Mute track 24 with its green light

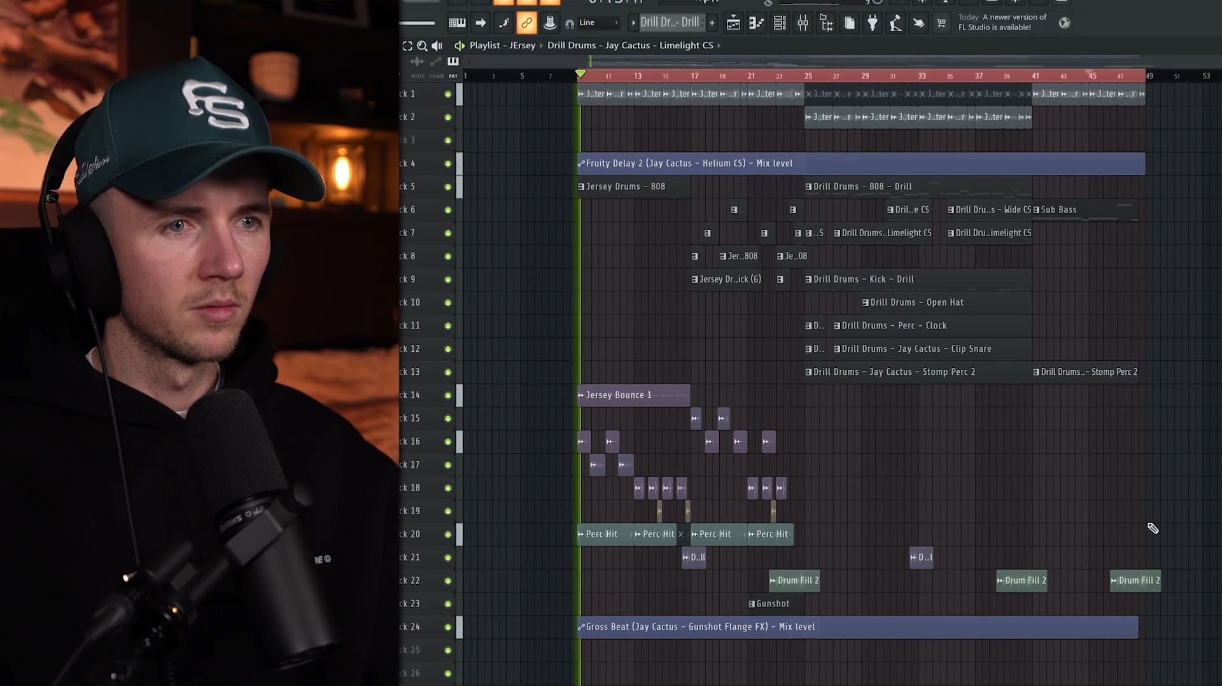point(448,627)
